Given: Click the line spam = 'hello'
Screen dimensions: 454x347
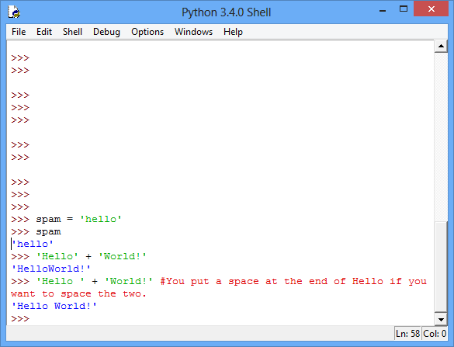Looking at the screenshot, I should click(x=78, y=219).
